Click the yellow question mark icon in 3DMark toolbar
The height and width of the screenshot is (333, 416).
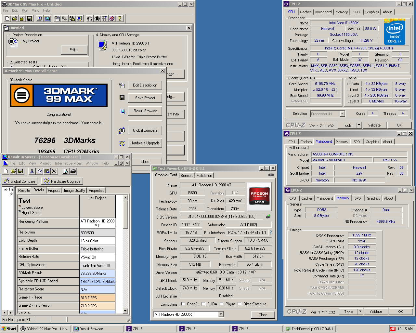120,19
